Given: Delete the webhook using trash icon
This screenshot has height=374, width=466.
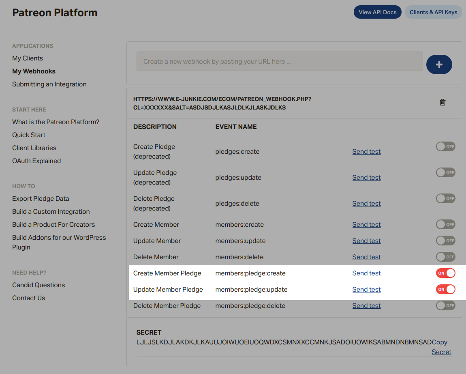Looking at the screenshot, I should point(442,102).
